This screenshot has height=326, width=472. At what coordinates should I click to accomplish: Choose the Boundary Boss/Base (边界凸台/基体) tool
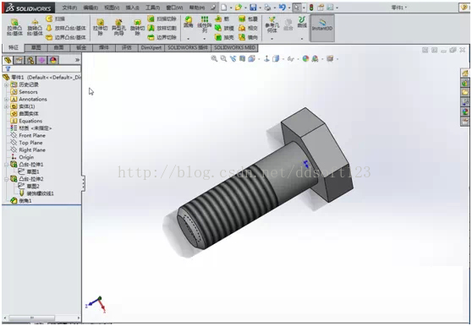click(66, 37)
